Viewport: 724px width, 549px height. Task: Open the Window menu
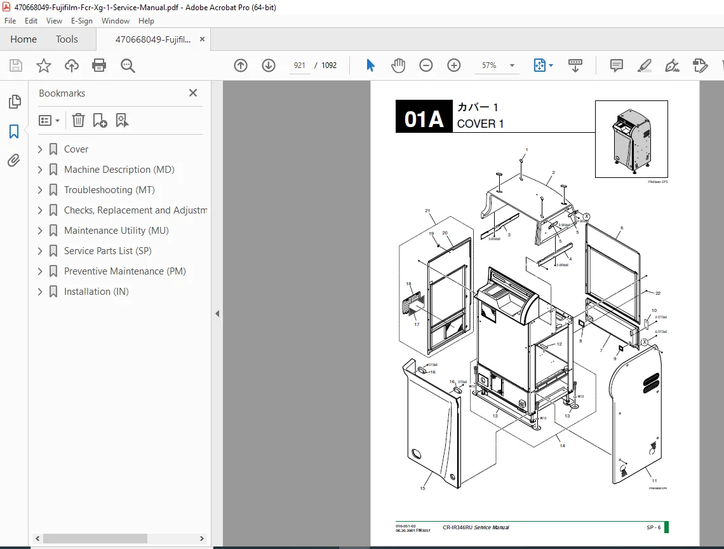tap(116, 21)
